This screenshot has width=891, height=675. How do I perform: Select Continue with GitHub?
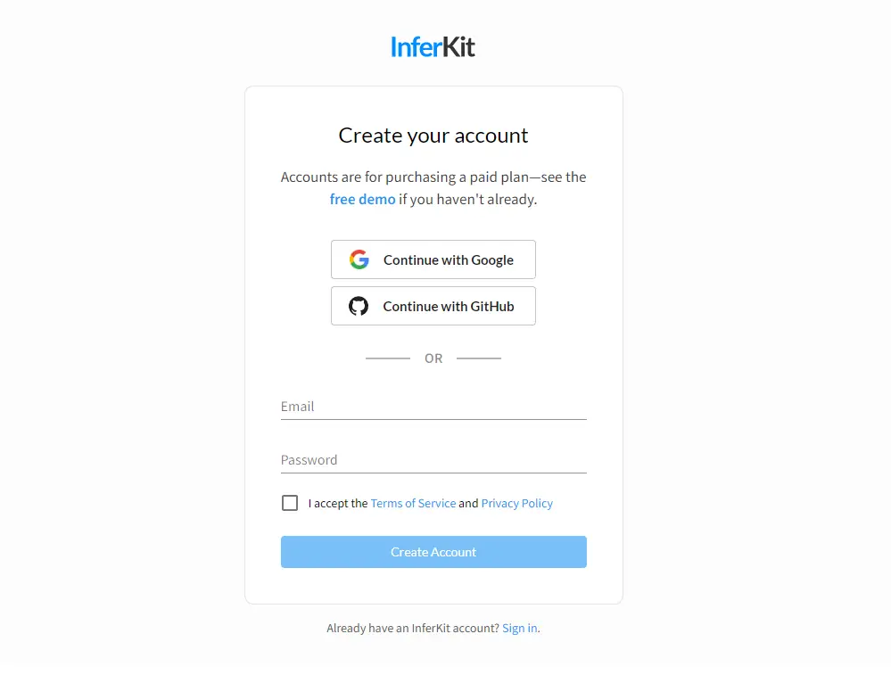pyautogui.click(x=433, y=306)
